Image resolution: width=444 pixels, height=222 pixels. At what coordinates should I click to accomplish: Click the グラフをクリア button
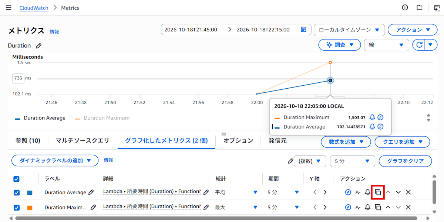pyautogui.click(x=406, y=161)
